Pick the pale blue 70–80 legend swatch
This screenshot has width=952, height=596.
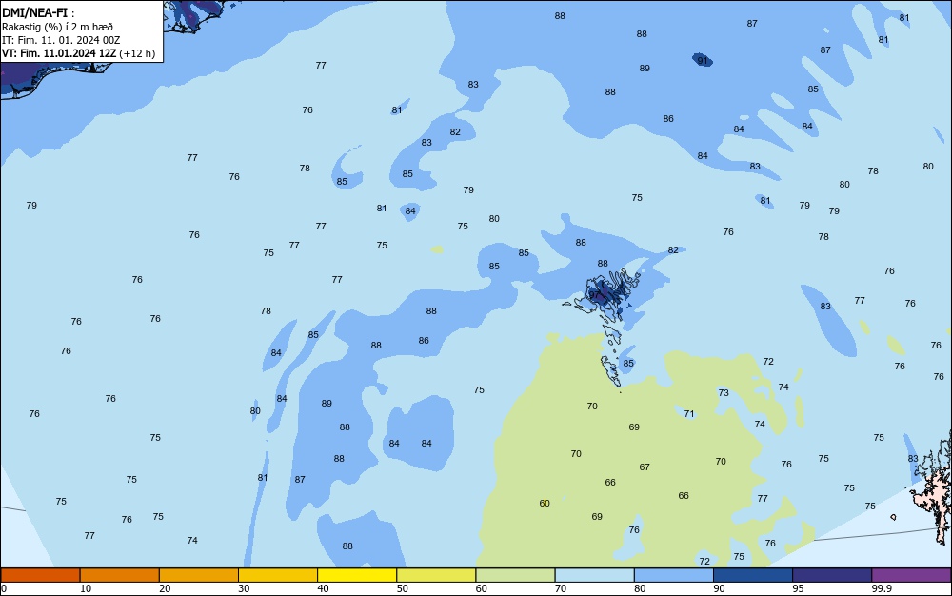tap(594, 575)
